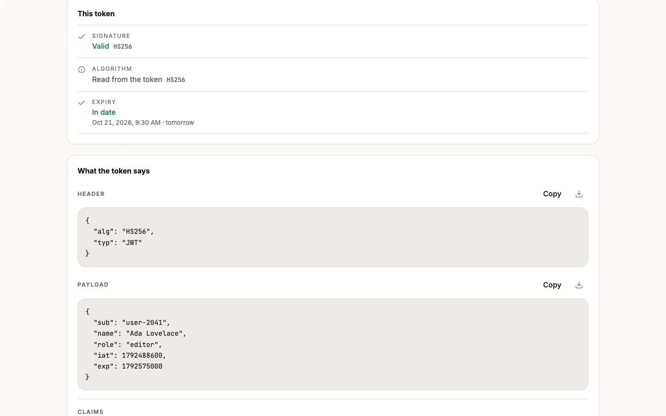The width and height of the screenshot is (666, 416).
Task: Click the "What the token says" heading
Action: (114, 171)
